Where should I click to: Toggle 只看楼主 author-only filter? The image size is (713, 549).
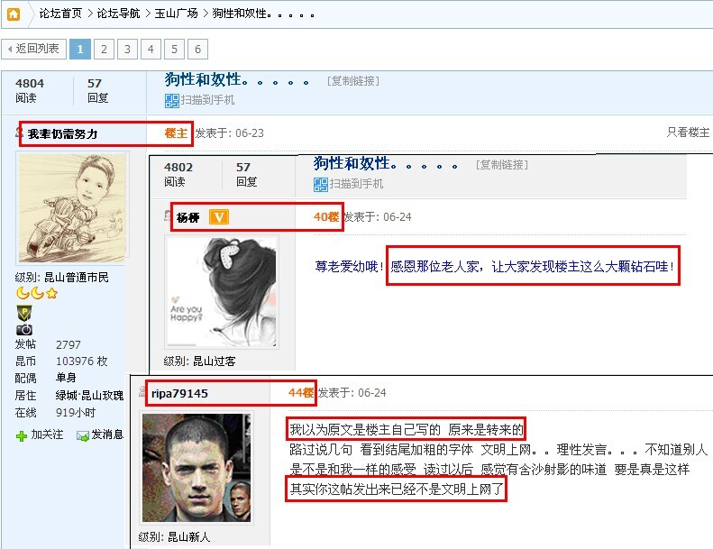click(x=688, y=133)
